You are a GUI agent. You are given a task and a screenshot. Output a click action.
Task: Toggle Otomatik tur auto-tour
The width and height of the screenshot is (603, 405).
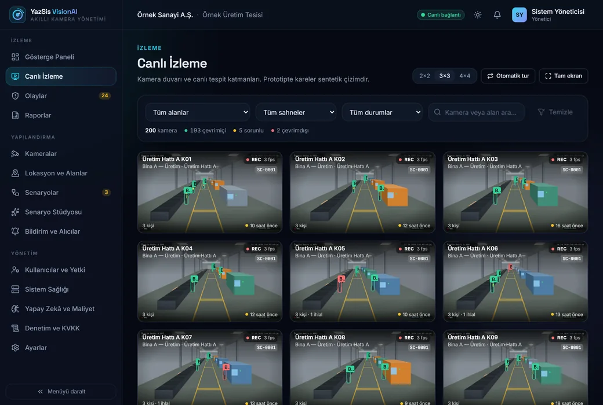(508, 76)
